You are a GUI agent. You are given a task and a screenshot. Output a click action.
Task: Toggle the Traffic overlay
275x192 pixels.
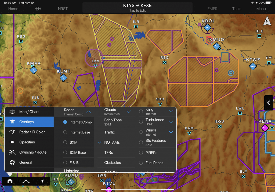tap(117, 132)
